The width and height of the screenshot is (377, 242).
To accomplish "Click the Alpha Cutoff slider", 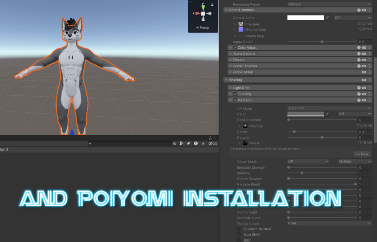I will [322, 42].
